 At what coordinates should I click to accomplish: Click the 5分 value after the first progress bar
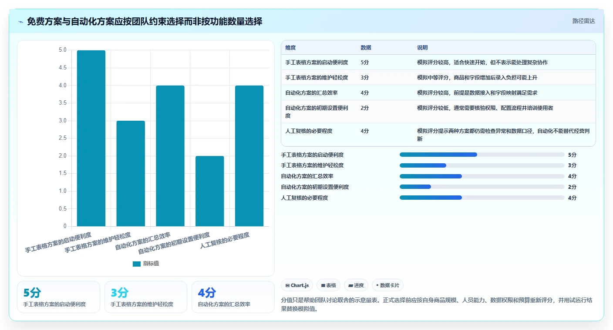[x=572, y=155]
